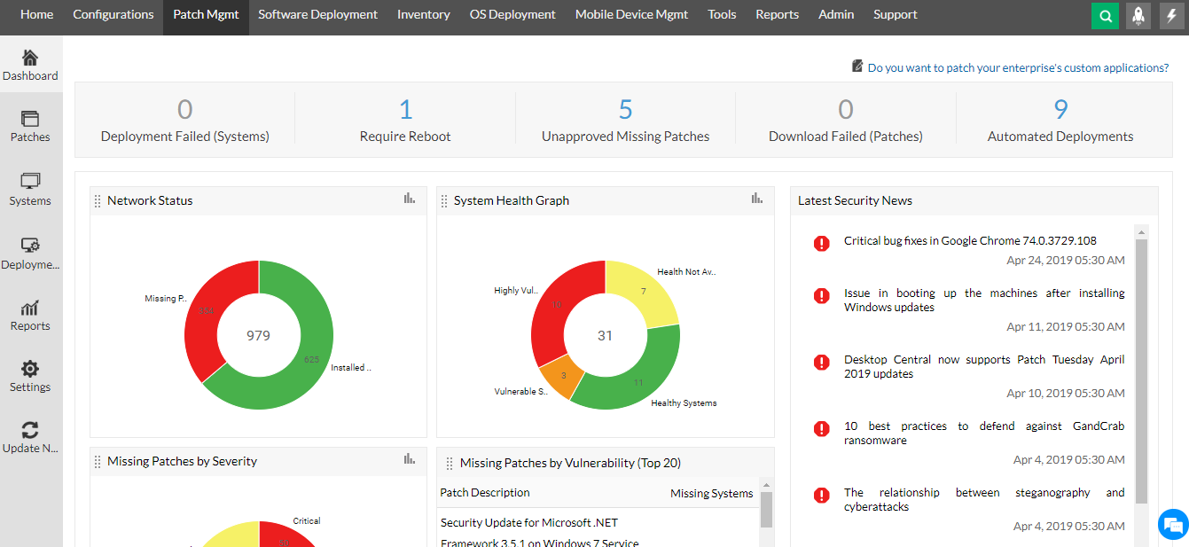Open the Tools menu
This screenshot has height=547, width=1189.
click(x=722, y=14)
